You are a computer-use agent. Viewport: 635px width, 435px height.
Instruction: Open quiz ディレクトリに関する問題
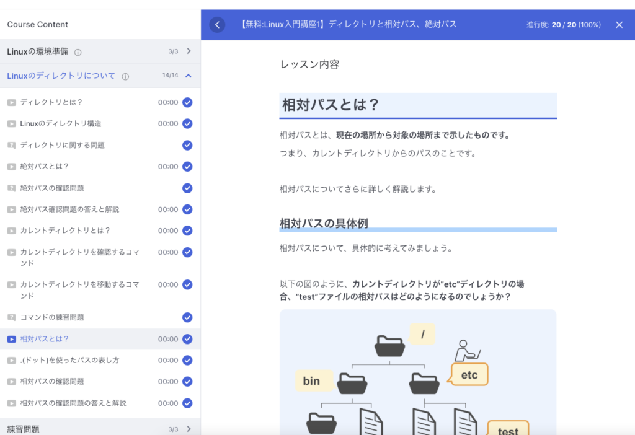pyautogui.click(x=63, y=145)
